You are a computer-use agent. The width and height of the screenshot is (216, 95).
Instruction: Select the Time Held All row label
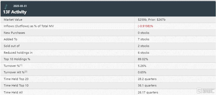pos(13,92)
